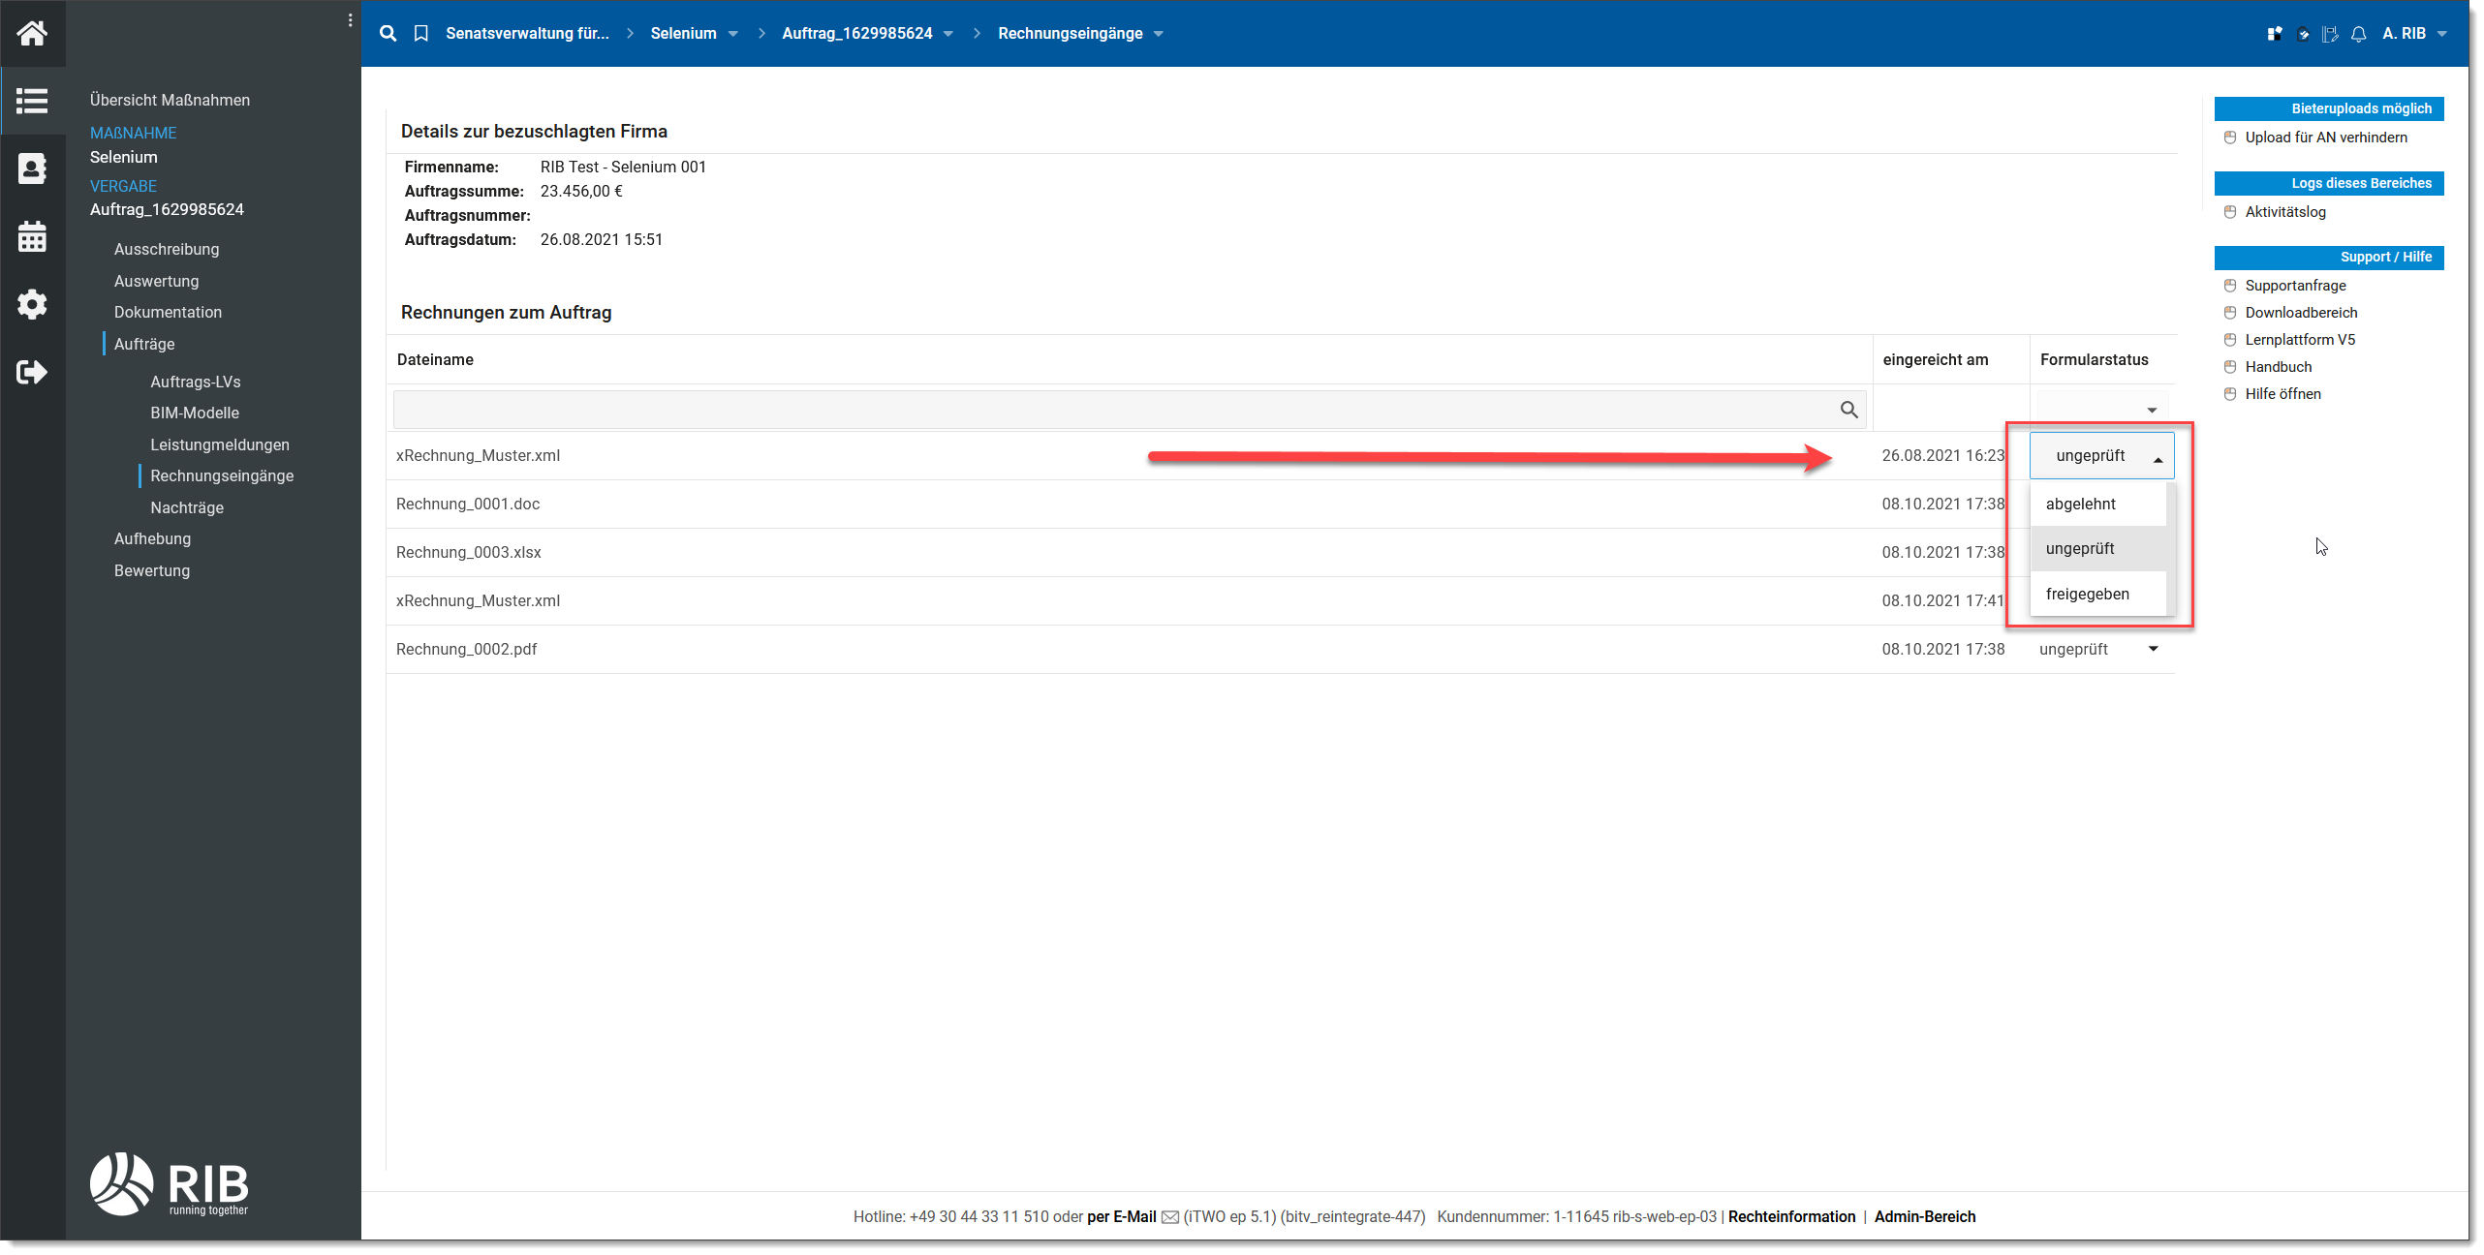The height and width of the screenshot is (1255, 2484).
Task: Click the logout arrow icon
Action: 32,372
